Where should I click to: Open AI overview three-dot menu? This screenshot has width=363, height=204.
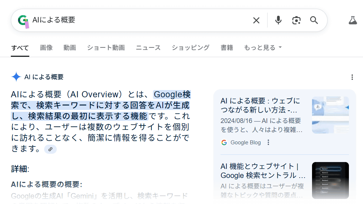[x=352, y=77]
